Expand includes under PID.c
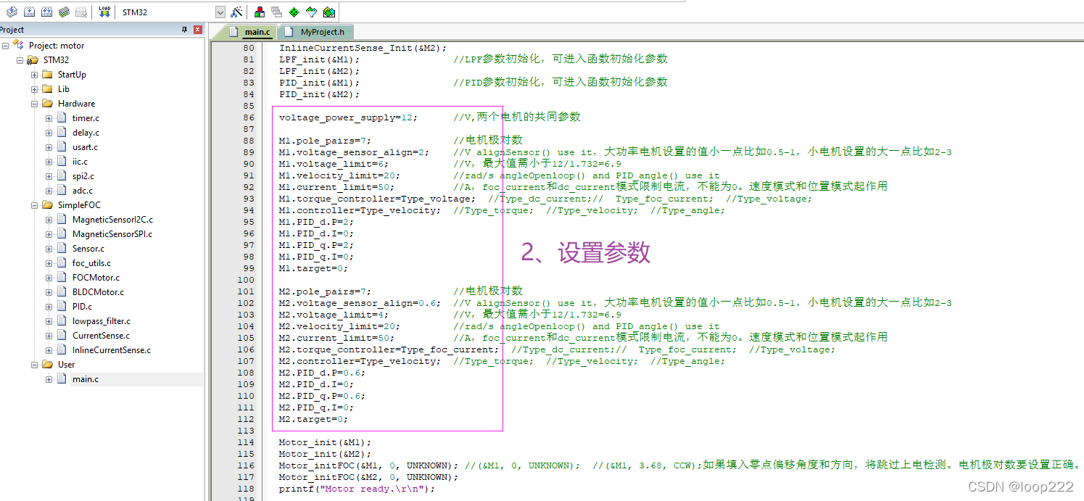 (49, 307)
